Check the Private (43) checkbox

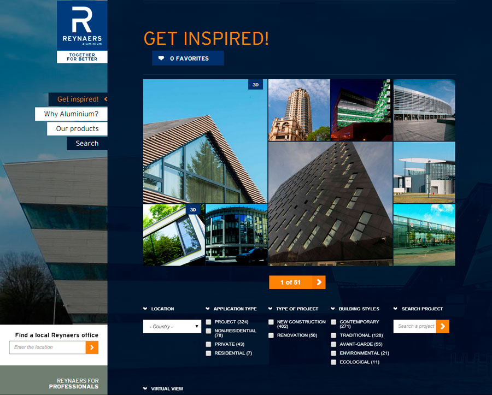(208, 344)
